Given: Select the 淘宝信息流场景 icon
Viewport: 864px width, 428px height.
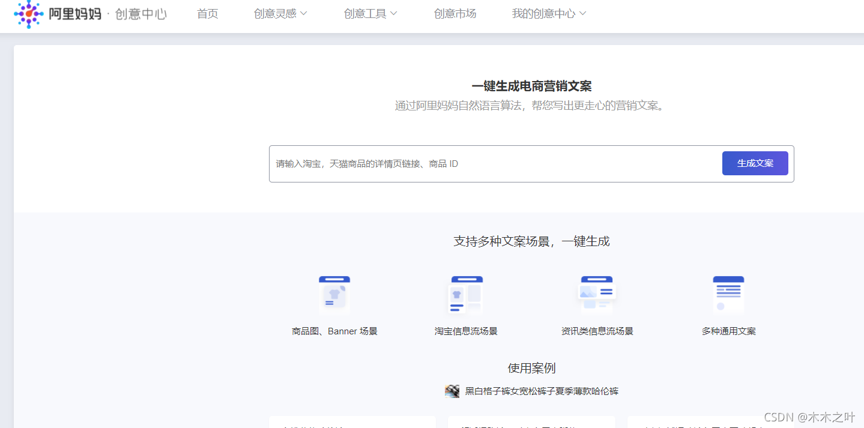Looking at the screenshot, I should [467, 294].
